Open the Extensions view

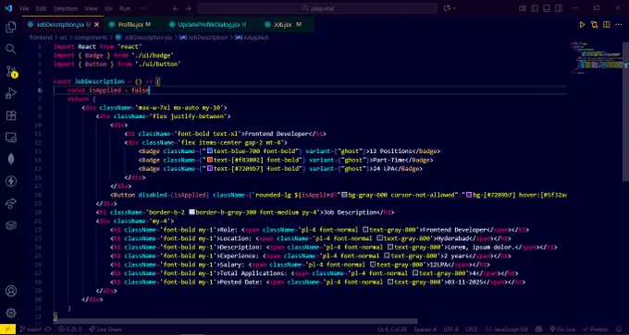(x=11, y=115)
